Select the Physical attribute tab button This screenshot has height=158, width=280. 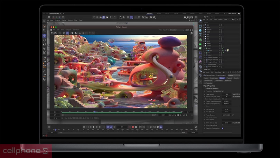click(229, 78)
